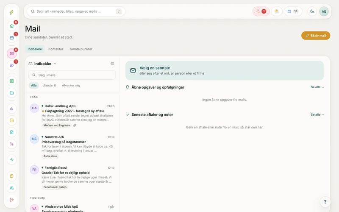Open the bar chart icon in sidebar
Image resolution: width=339 pixels, height=212 pixels.
12,109
